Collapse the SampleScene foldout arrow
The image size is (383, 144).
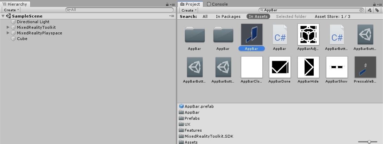[x=3, y=16]
